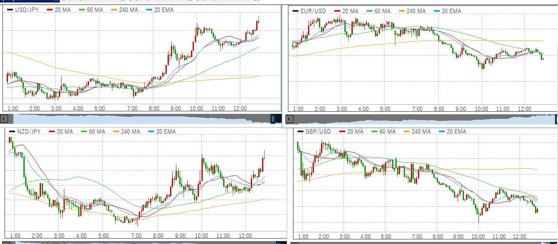Image resolution: width=558 pixels, height=244 pixels.
Task: Click 3:00 label on USD/JPY time axis
Action: tap(56, 108)
